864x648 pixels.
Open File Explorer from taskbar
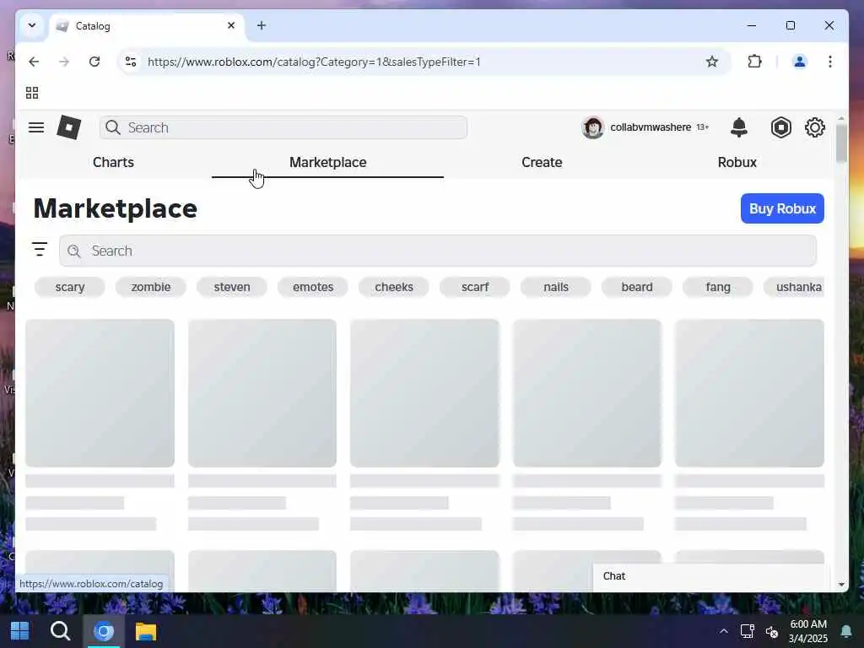(x=146, y=631)
